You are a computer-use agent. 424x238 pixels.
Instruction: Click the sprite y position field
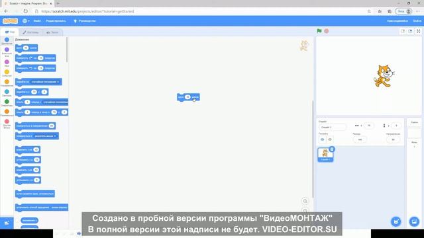click(x=396, y=126)
